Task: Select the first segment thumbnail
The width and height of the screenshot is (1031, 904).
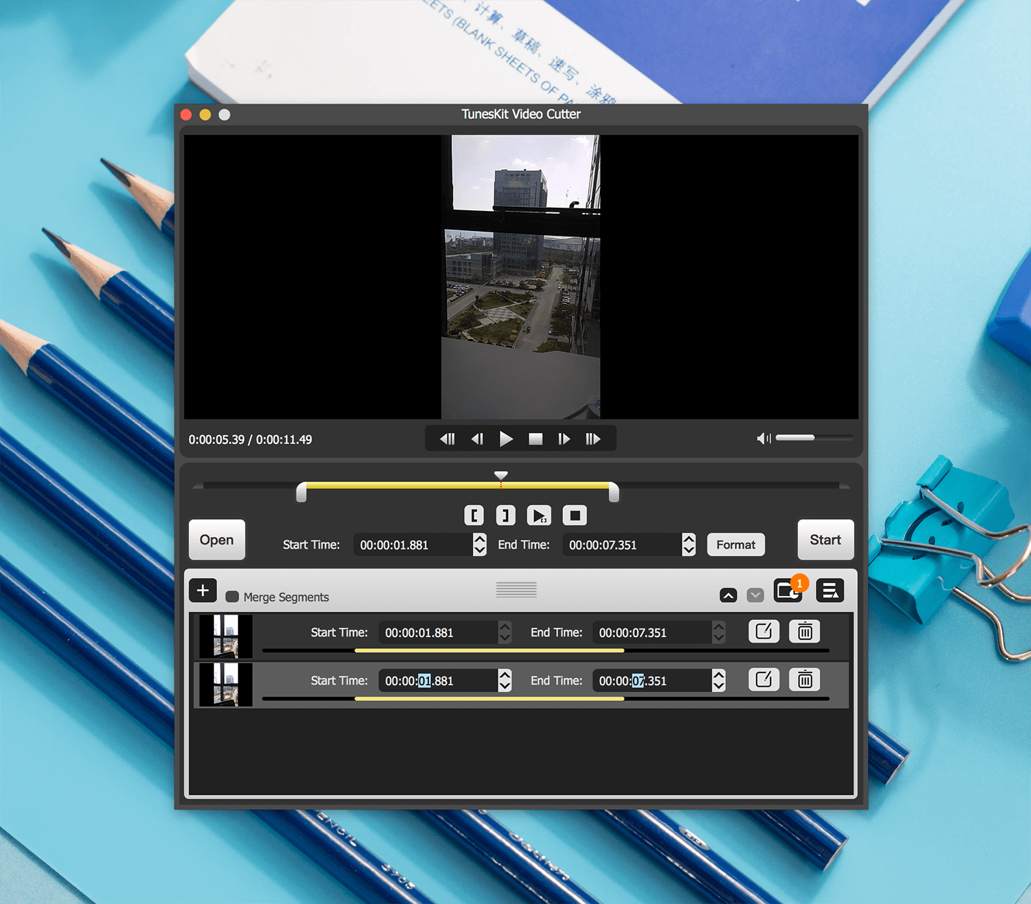Action: coord(225,637)
